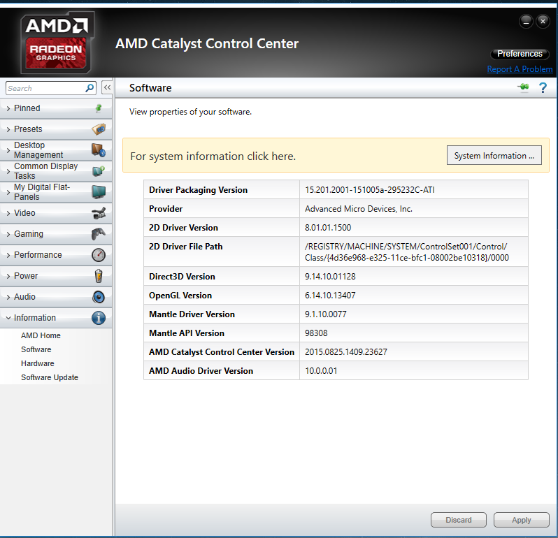Collapse the sidebar with double-chevron button

[107, 88]
